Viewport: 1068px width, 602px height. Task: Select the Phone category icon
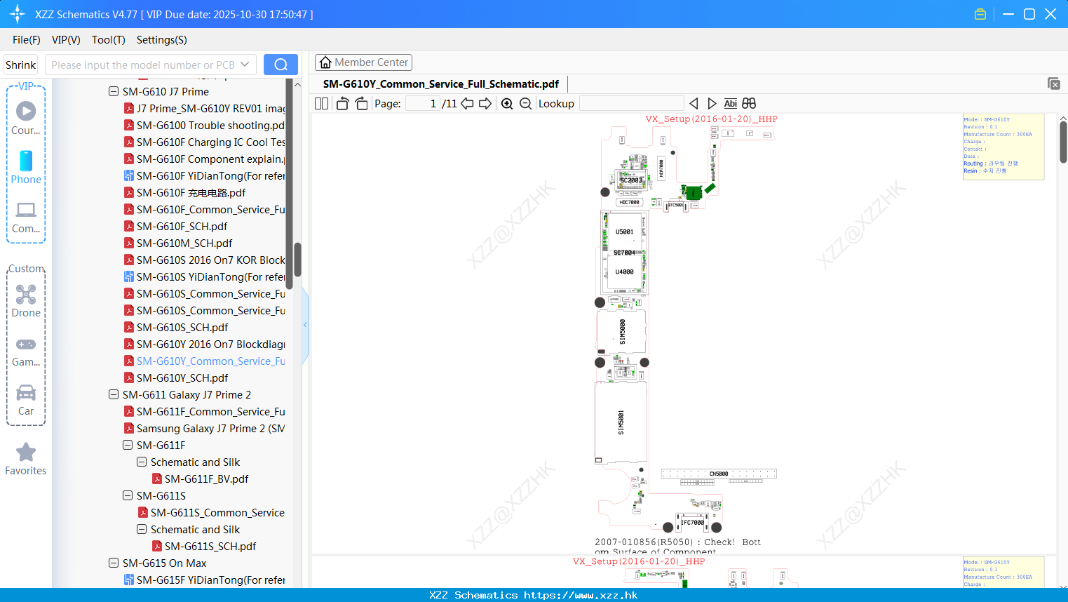[26, 167]
